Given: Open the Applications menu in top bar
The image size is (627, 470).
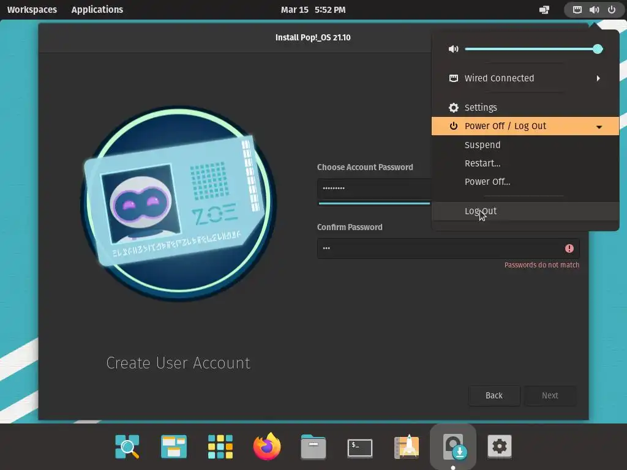Looking at the screenshot, I should 97,10.
